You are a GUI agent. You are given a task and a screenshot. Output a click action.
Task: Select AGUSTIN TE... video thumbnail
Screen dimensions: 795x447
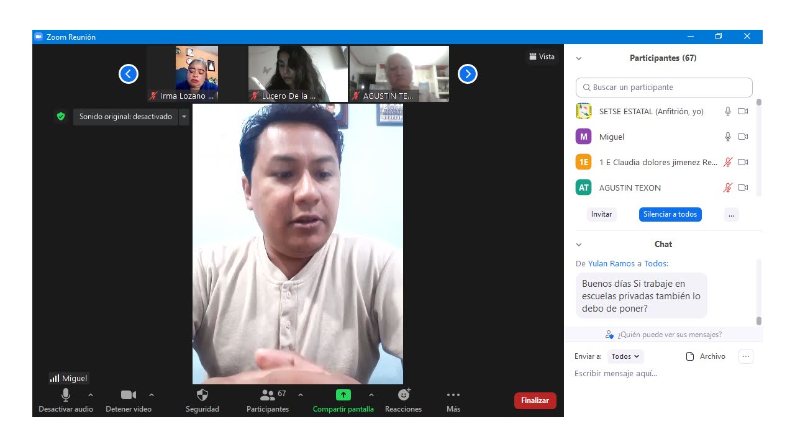point(399,73)
